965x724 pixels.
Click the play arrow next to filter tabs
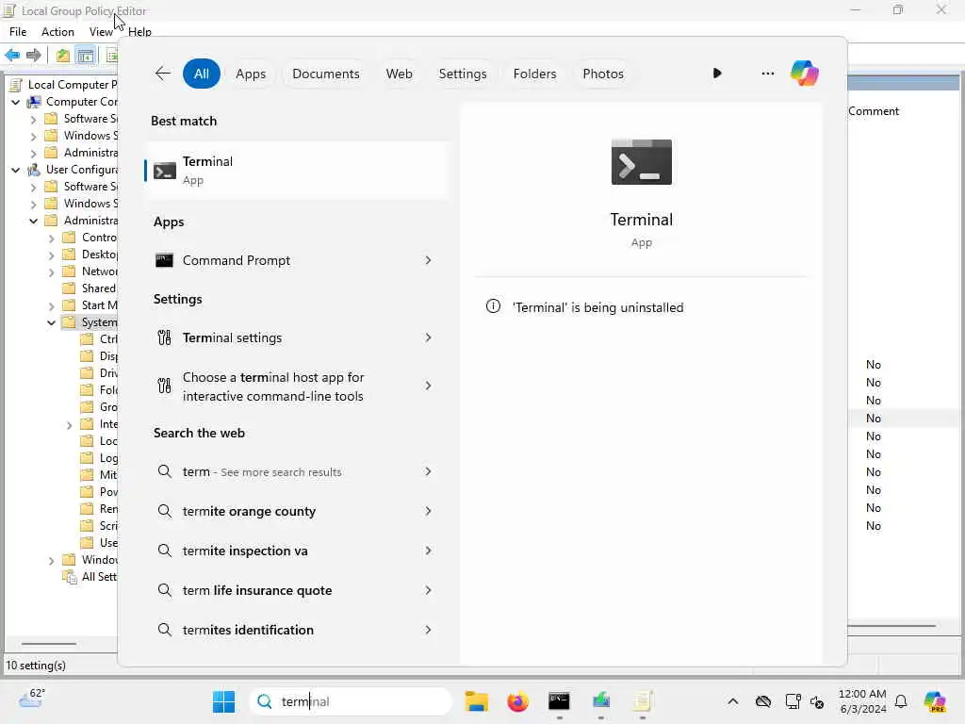[717, 74]
